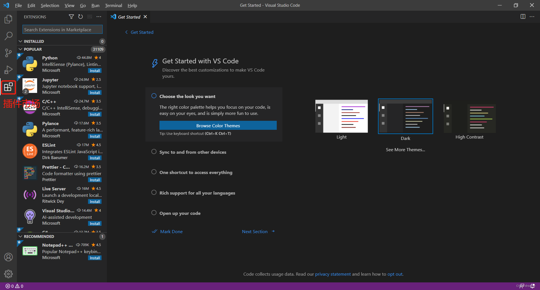The image size is (540, 290).
Task: Select One shortcut to access everything
Action: click(x=196, y=172)
